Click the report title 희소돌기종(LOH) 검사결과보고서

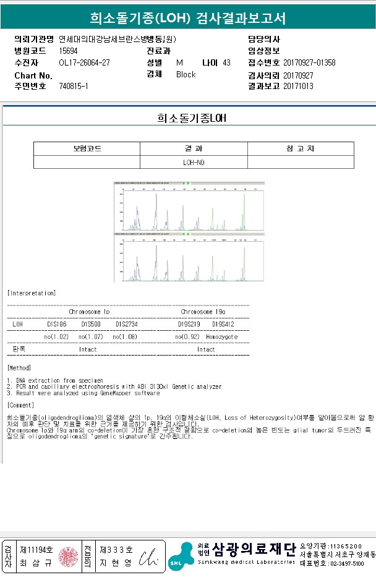187,18
